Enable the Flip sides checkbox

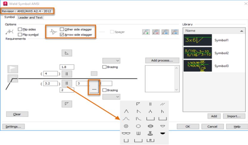20,29
